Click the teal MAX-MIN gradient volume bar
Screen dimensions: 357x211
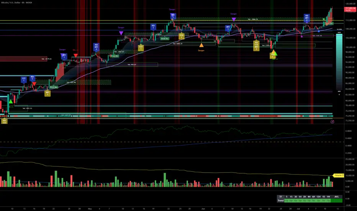coord(339,62)
